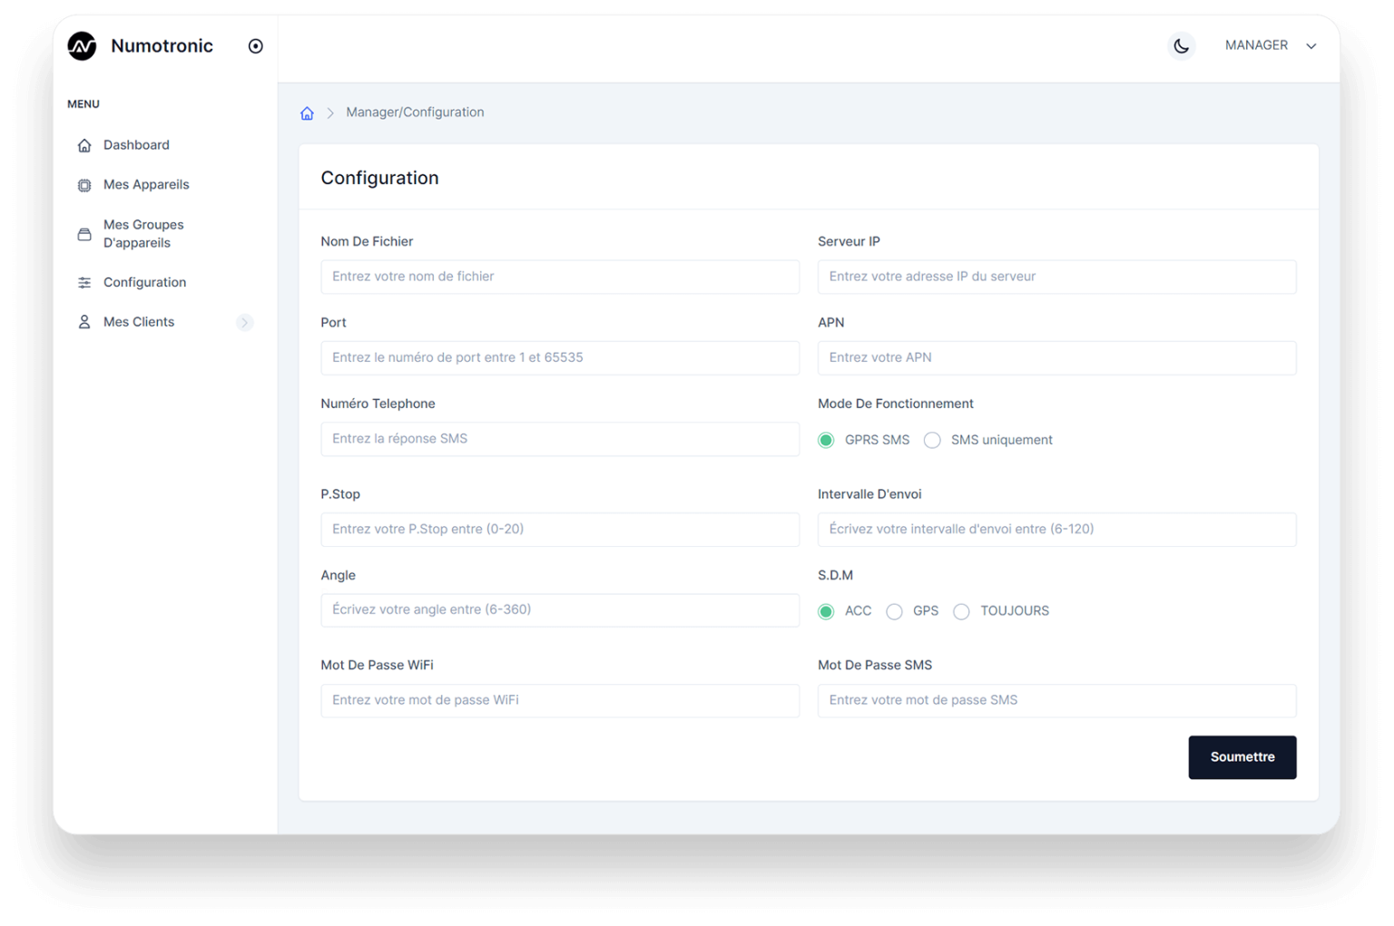Open Dashboard via its house icon
Screen dimensions: 1394x926
click(x=84, y=145)
